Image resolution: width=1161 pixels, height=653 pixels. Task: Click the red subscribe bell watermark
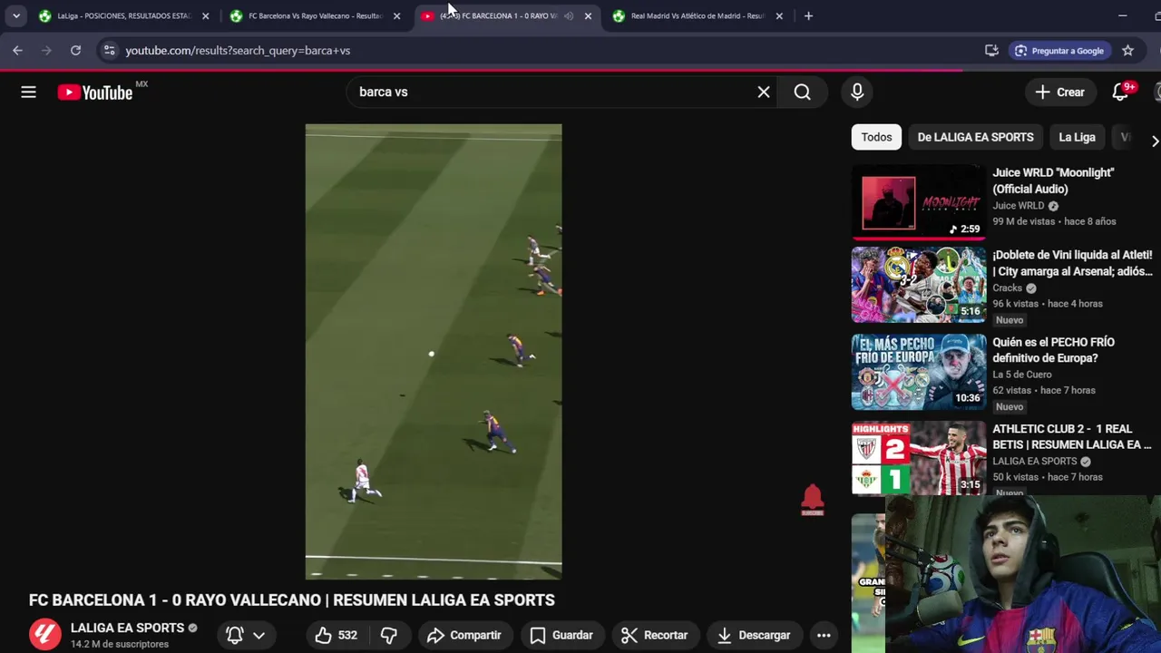(x=812, y=500)
